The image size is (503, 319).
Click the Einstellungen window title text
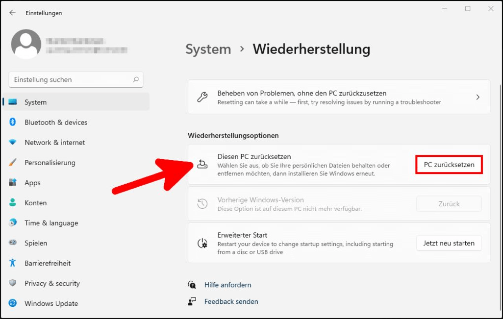(44, 13)
